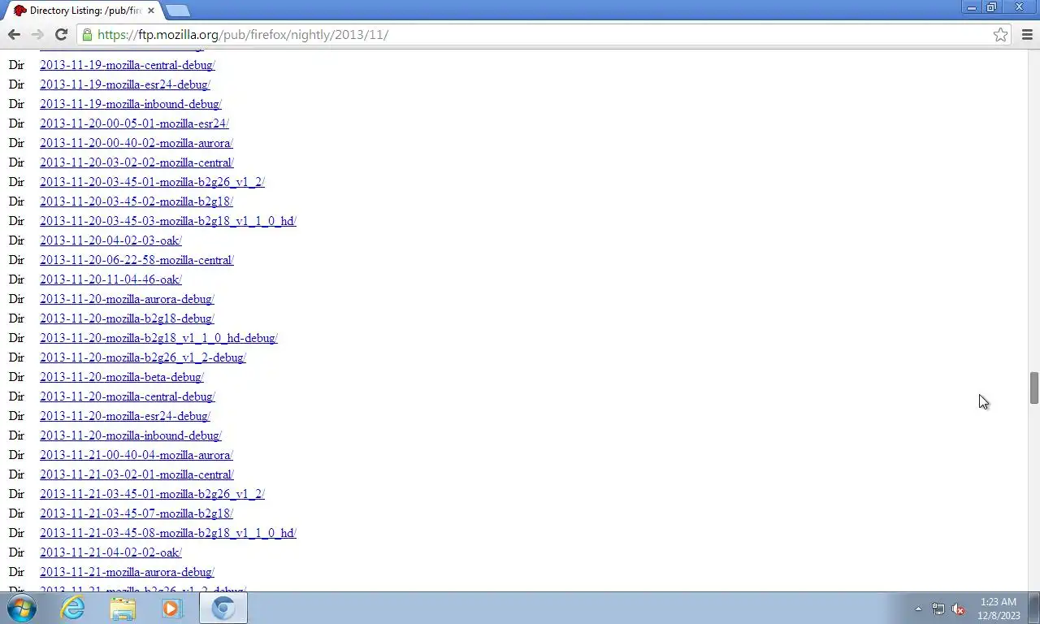
Task: Click the Chrome taskbar button
Action: point(223,608)
